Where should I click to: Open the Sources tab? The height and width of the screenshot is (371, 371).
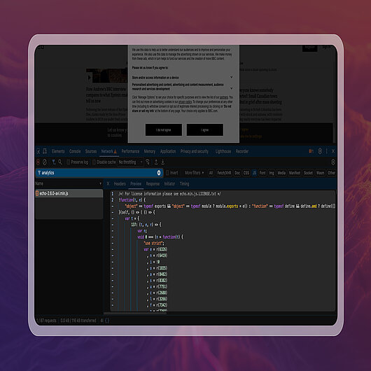tap(91, 151)
